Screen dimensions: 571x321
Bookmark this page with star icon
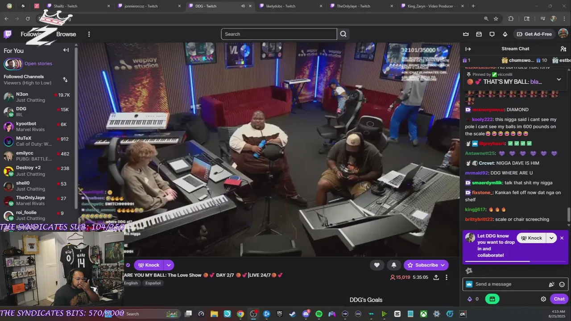coord(496,19)
